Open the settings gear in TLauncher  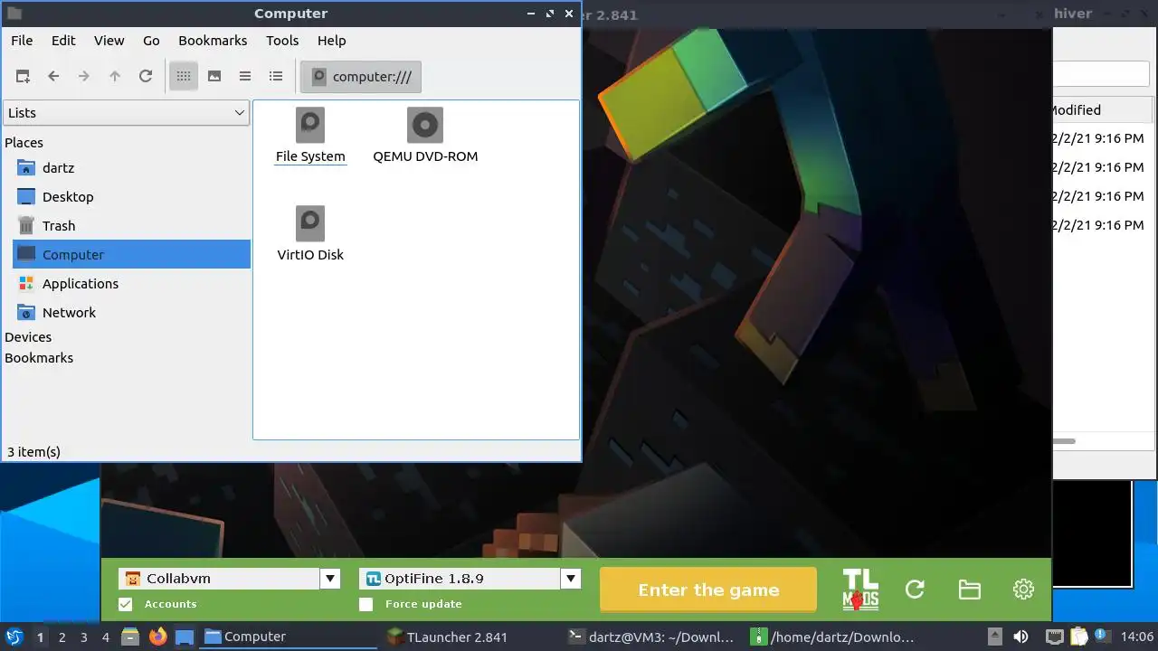point(1023,590)
